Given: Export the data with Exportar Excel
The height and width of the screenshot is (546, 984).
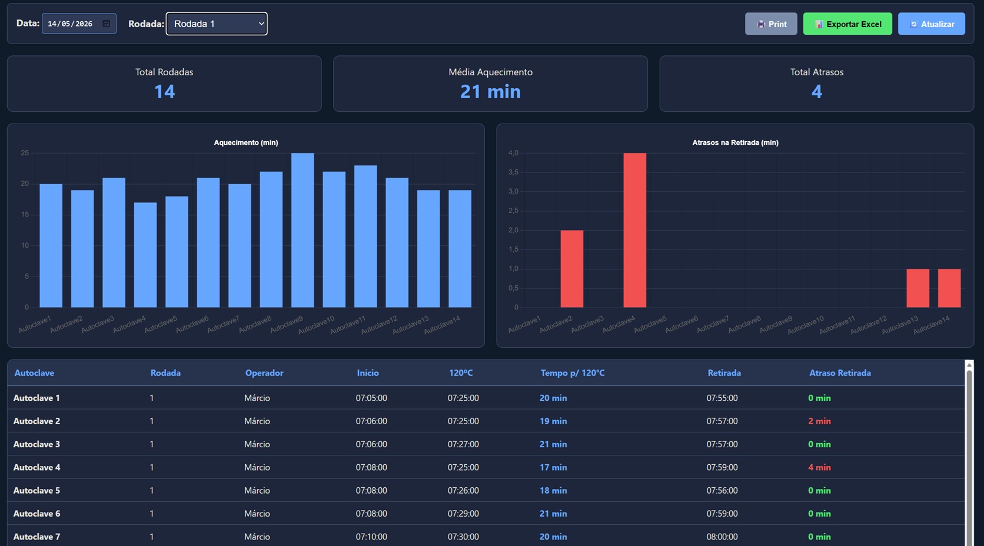Looking at the screenshot, I should click(847, 24).
